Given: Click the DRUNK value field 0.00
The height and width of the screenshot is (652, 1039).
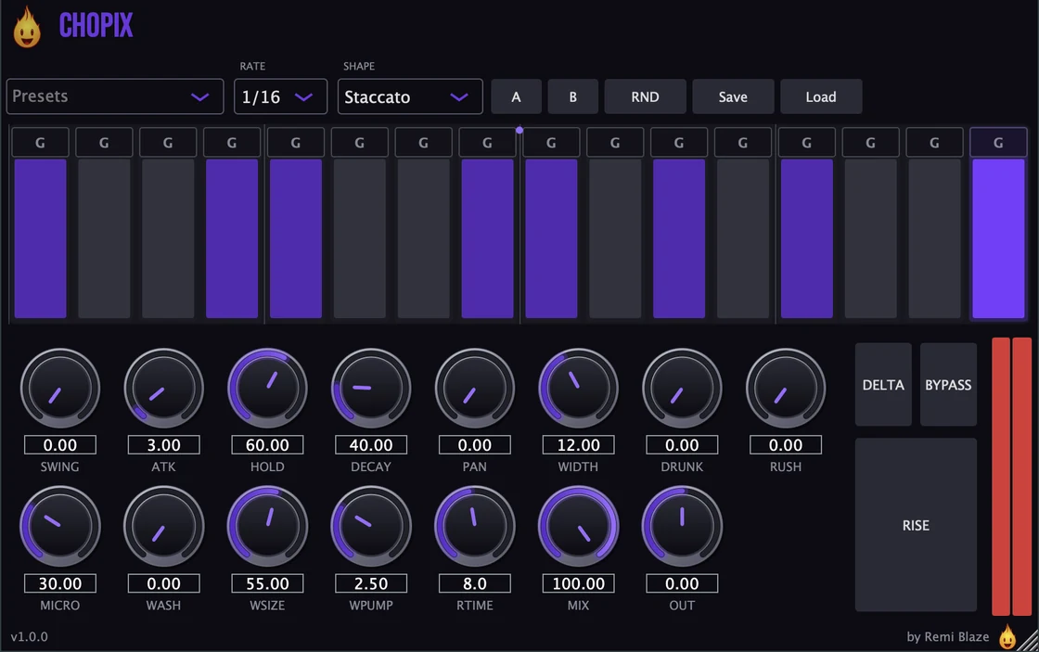Looking at the screenshot, I should coord(682,444).
